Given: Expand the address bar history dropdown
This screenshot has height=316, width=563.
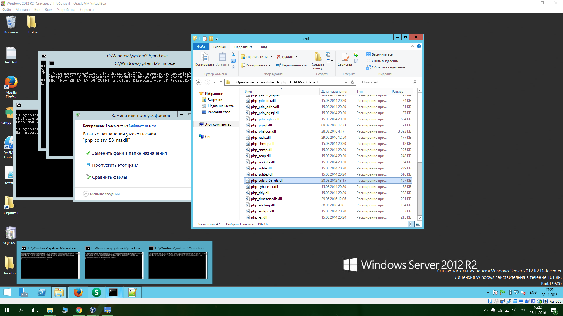Looking at the screenshot, I should [346, 82].
